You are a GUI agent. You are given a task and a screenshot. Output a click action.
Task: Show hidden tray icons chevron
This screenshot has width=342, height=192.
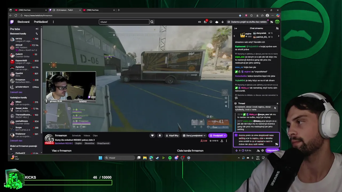coord(239,158)
